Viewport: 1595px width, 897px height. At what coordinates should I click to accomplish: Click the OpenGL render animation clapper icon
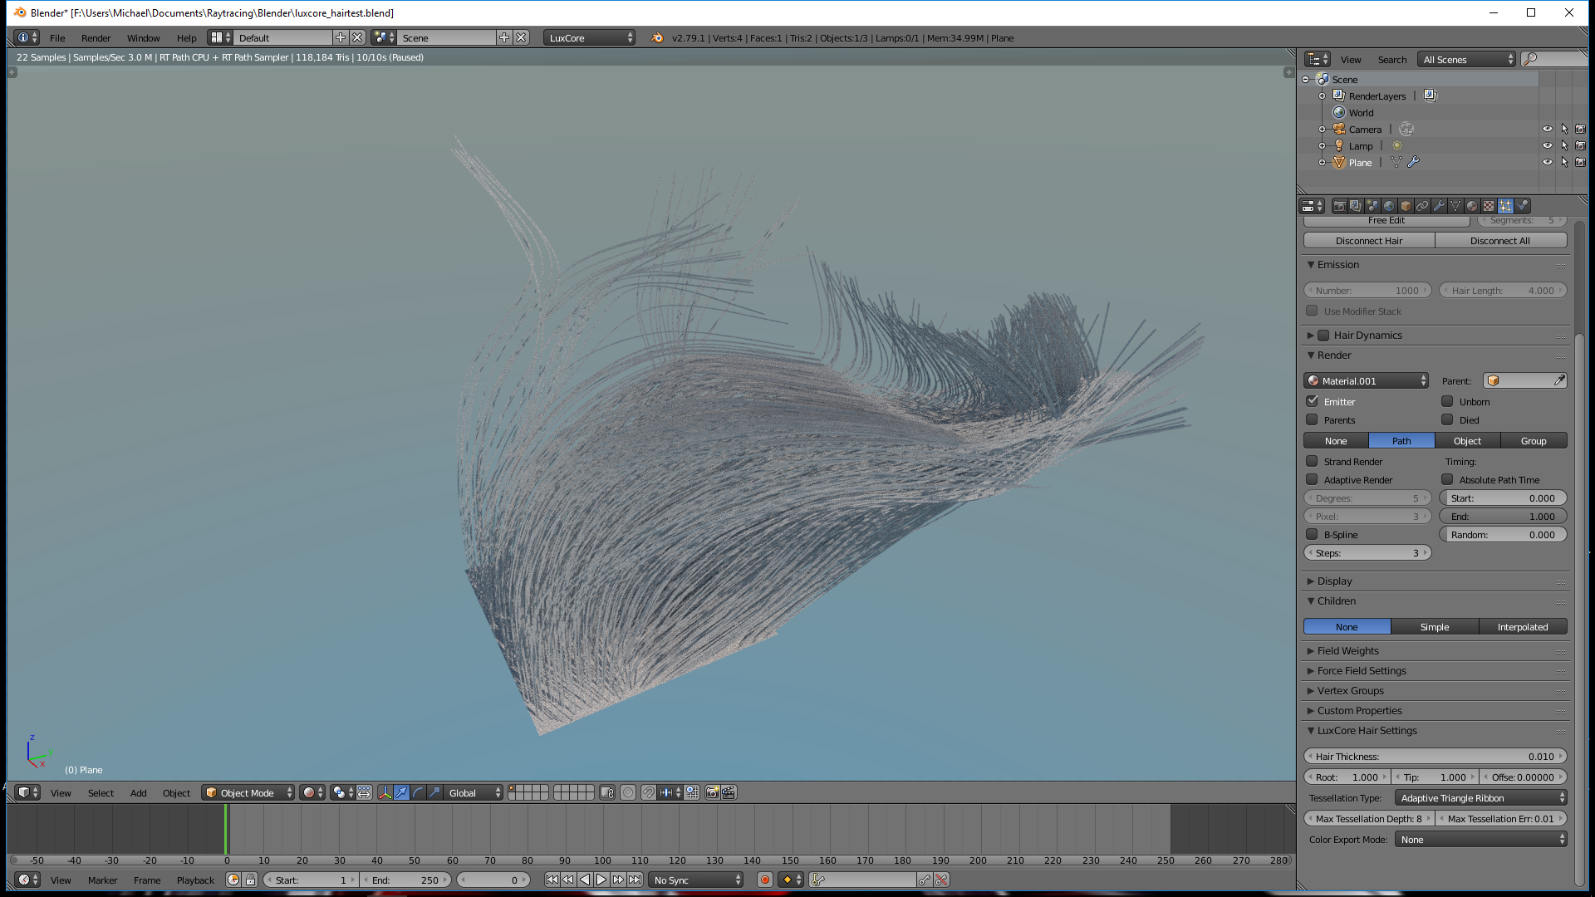click(x=729, y=792)
